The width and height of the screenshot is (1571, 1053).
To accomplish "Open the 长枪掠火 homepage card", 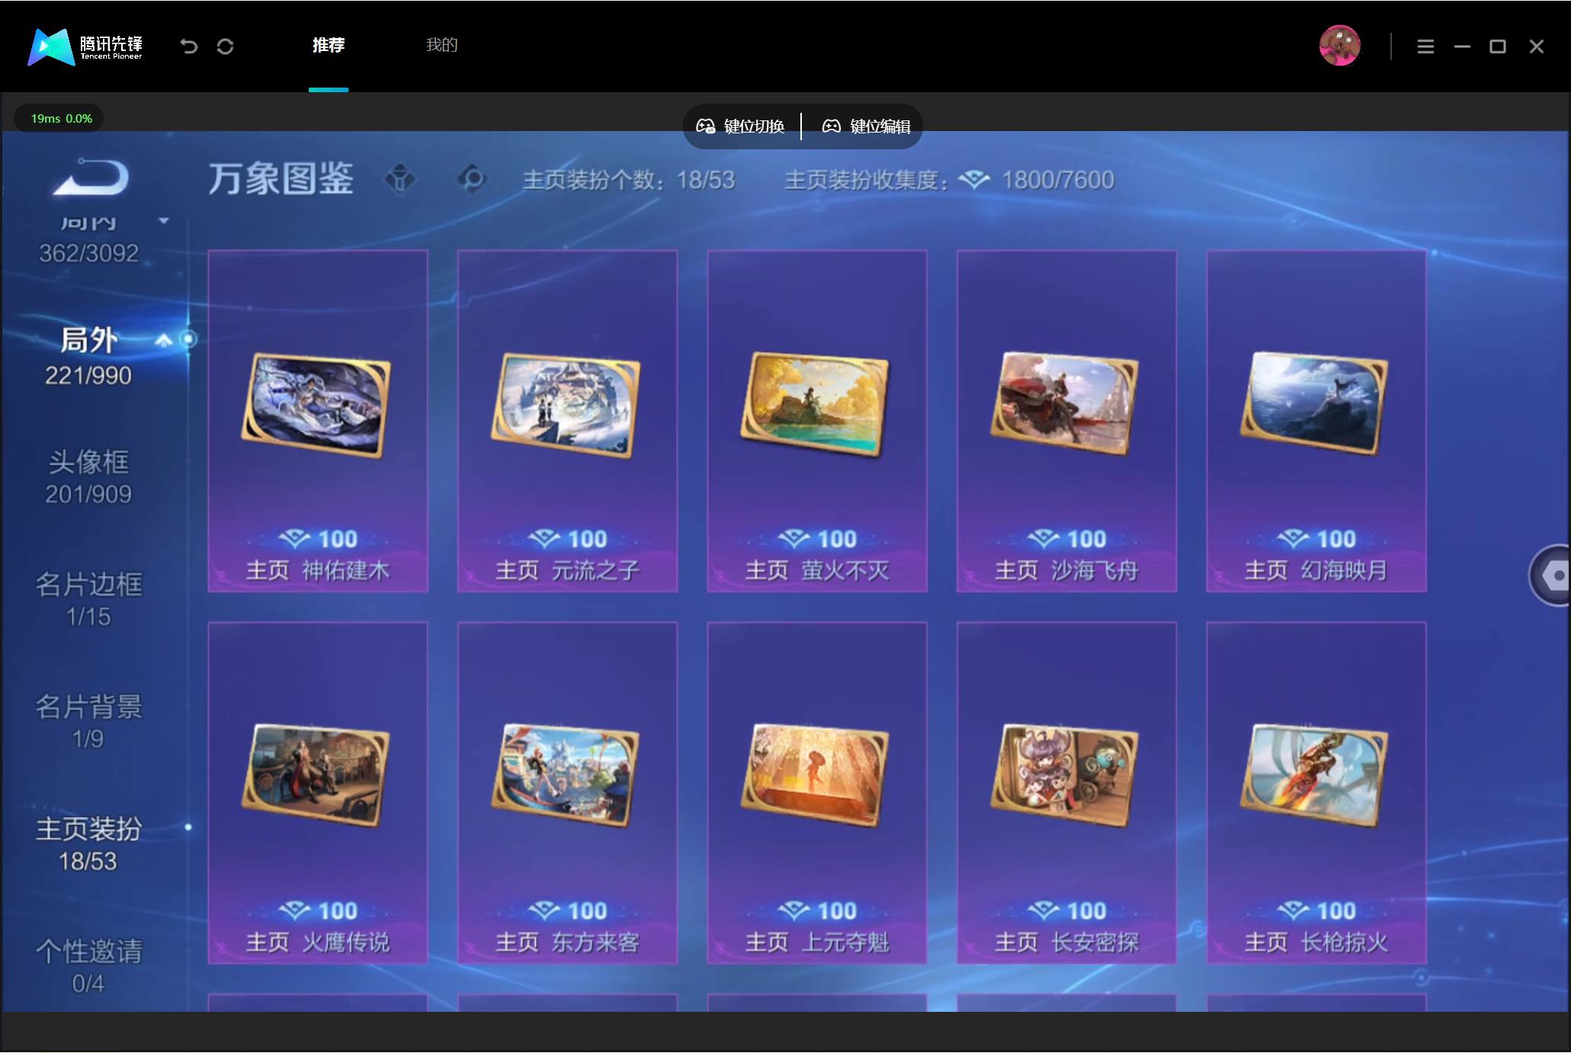I will coord(1316,792).
